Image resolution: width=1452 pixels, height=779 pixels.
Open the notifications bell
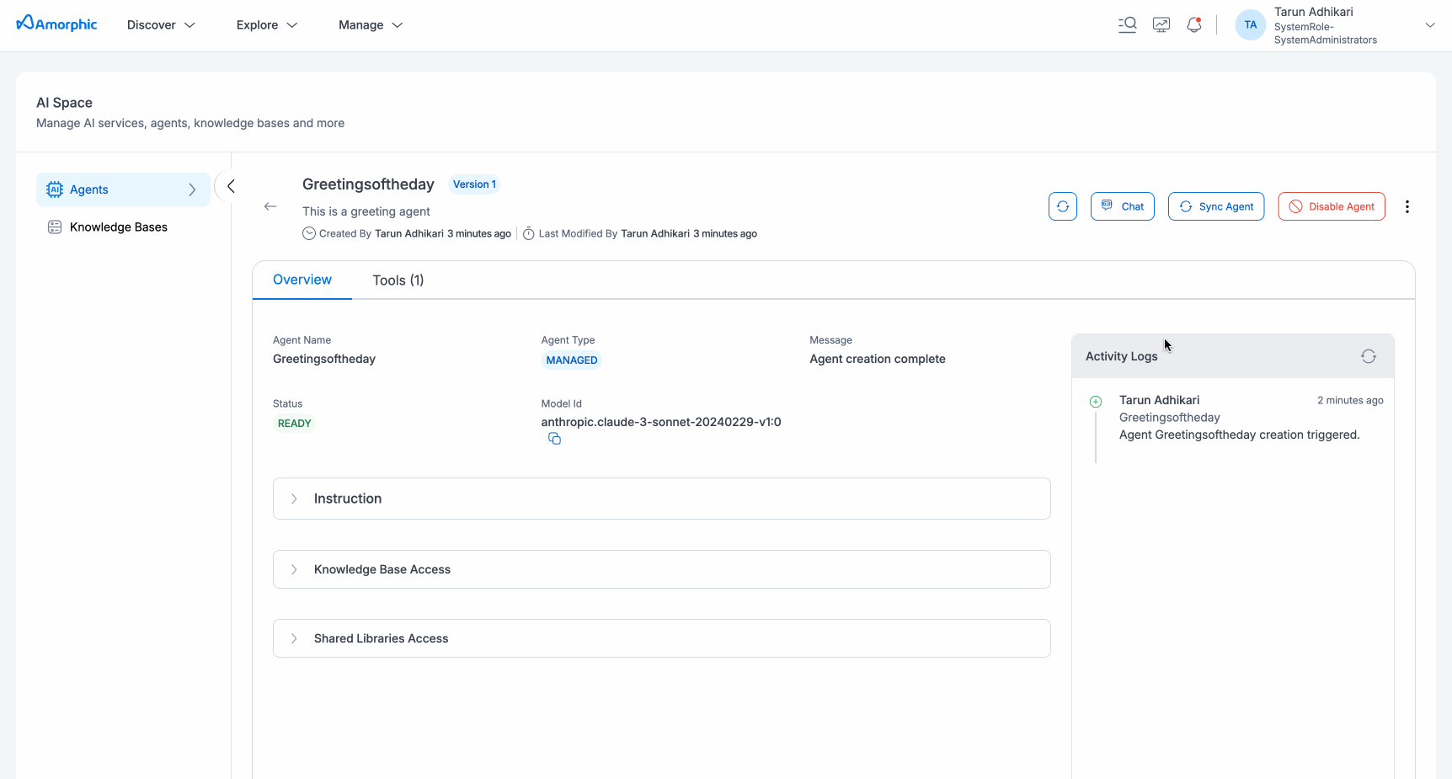point(1193,25)
